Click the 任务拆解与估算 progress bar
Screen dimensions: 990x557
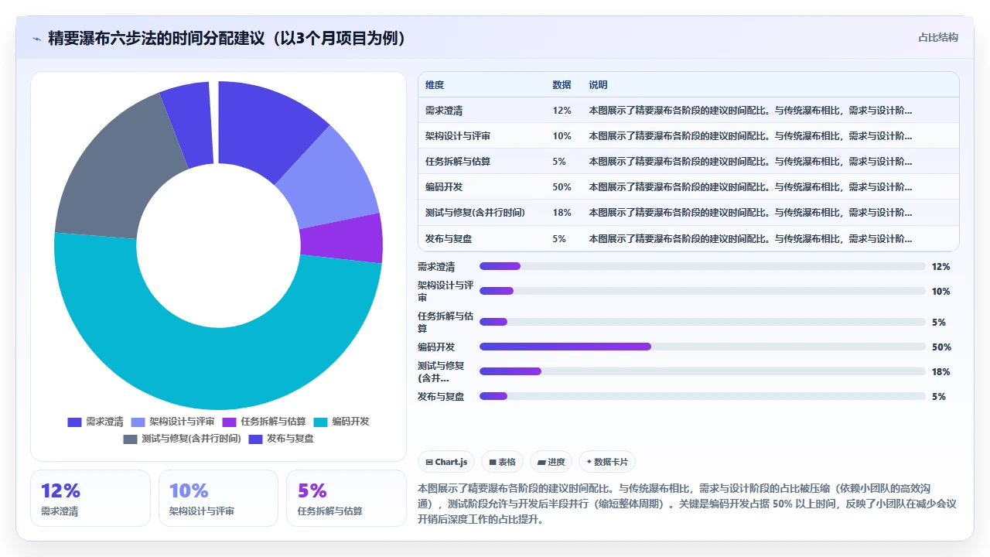pos(702,322)
